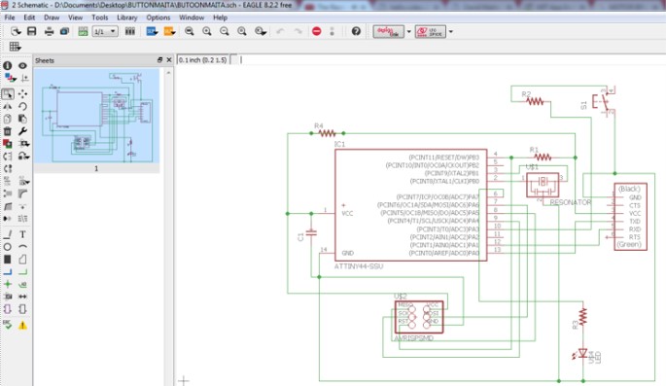Click the Redraw zoom icon
This screenshot has width=666, height=386.
(242, 31)
